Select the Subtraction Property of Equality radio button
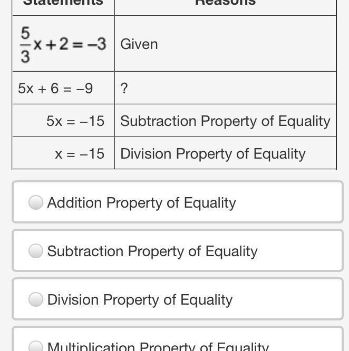 [x=36, y=251]
